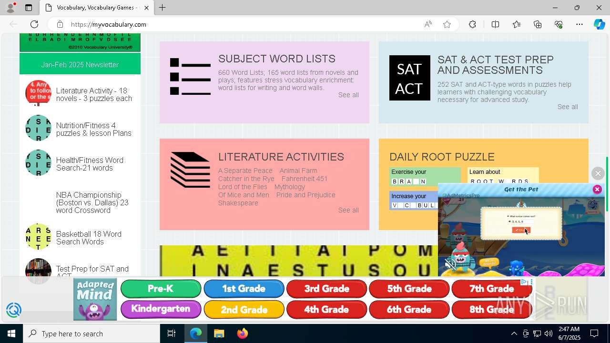Open DAILY ROOT PUZZLE heading
Viewport: 610px width, 343px height.
pos(442,157)
